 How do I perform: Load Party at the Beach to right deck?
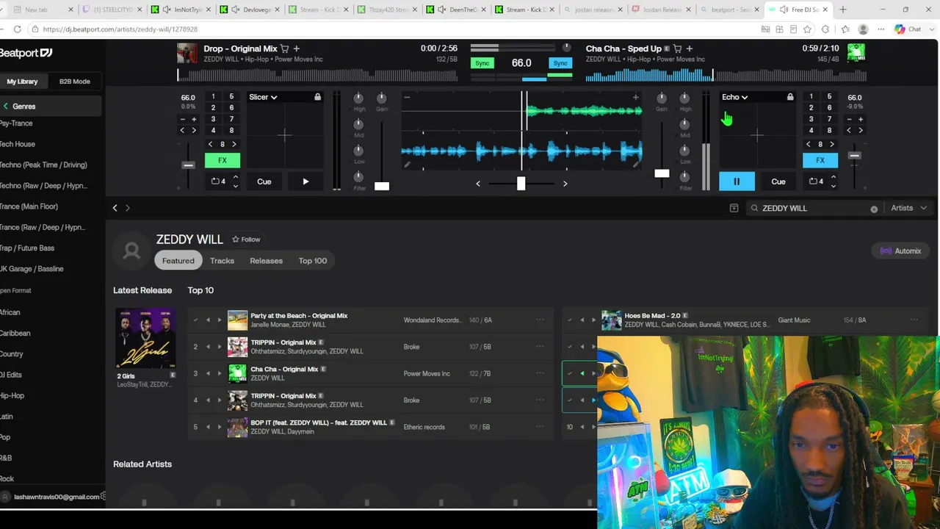pyautogui.click(x=219, y=320)
